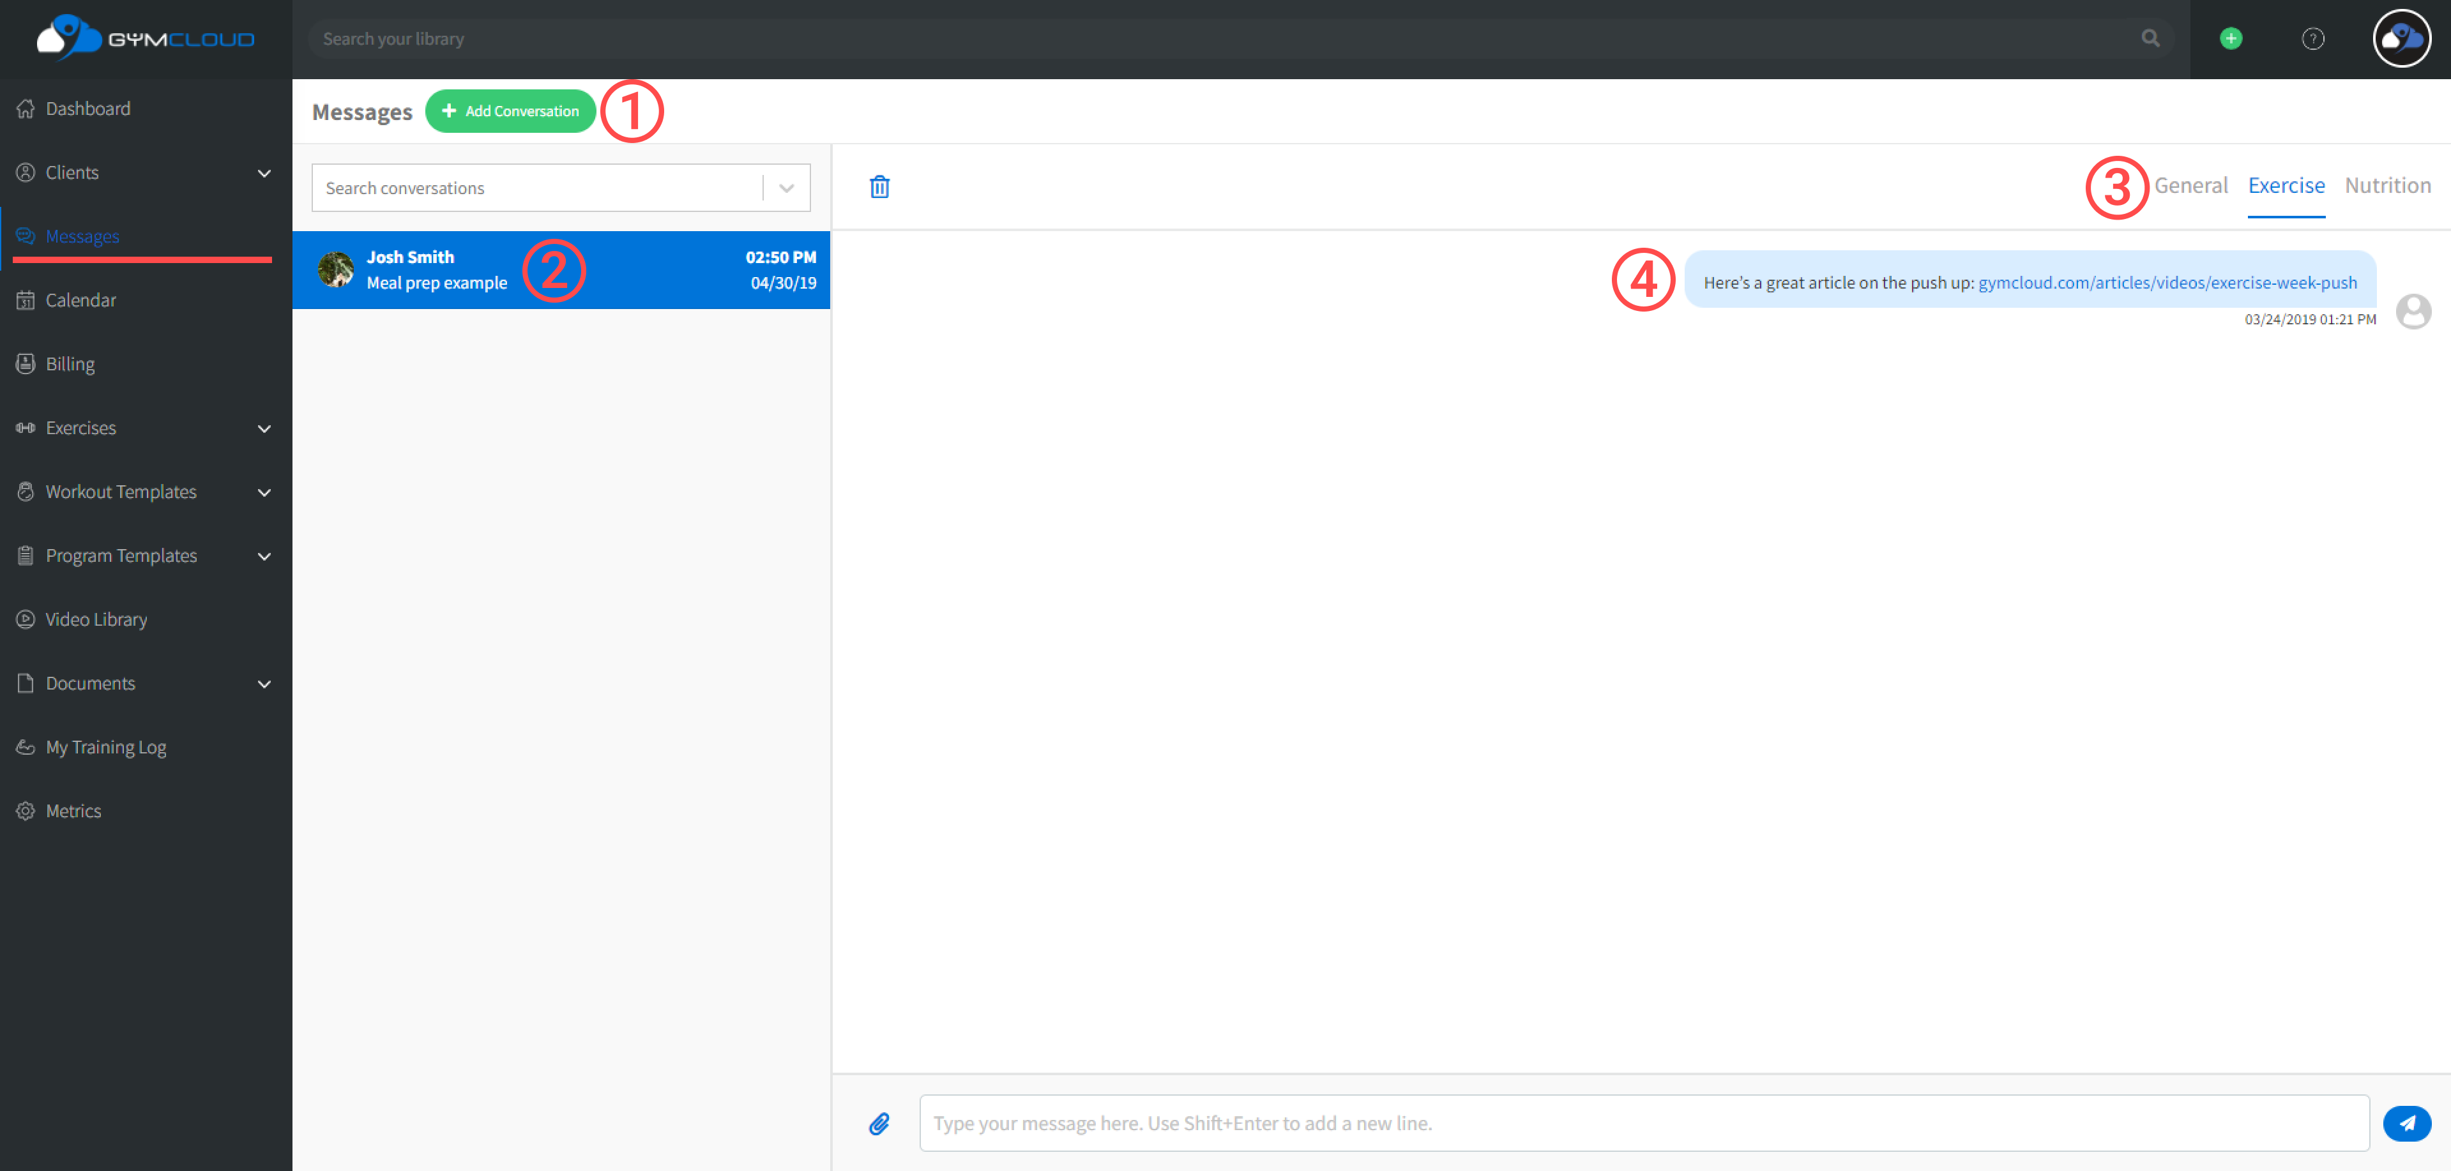Open profile avatar menu top right
The width and height of the screenshot is (2451, 1171).
coord(2402,39)
